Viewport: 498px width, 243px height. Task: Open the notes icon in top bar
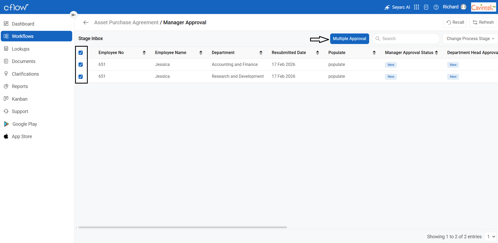tap(426, 7)
